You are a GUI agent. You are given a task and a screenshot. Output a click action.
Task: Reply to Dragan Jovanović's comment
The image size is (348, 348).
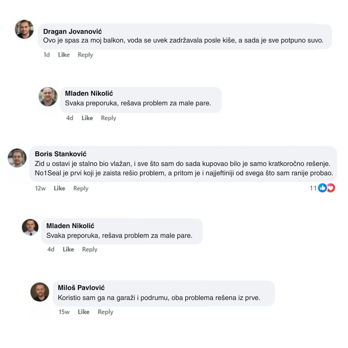85,55
